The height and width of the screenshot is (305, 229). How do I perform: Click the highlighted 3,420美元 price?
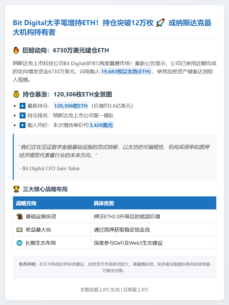101,125
